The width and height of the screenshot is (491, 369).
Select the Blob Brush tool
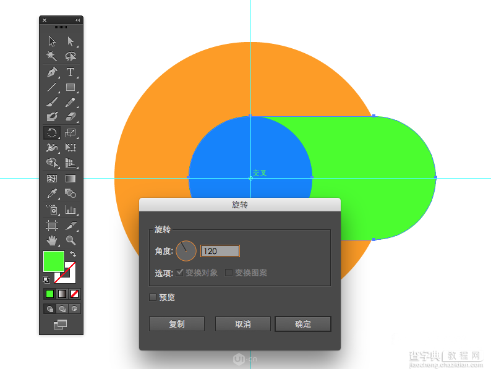click(52, 117)
